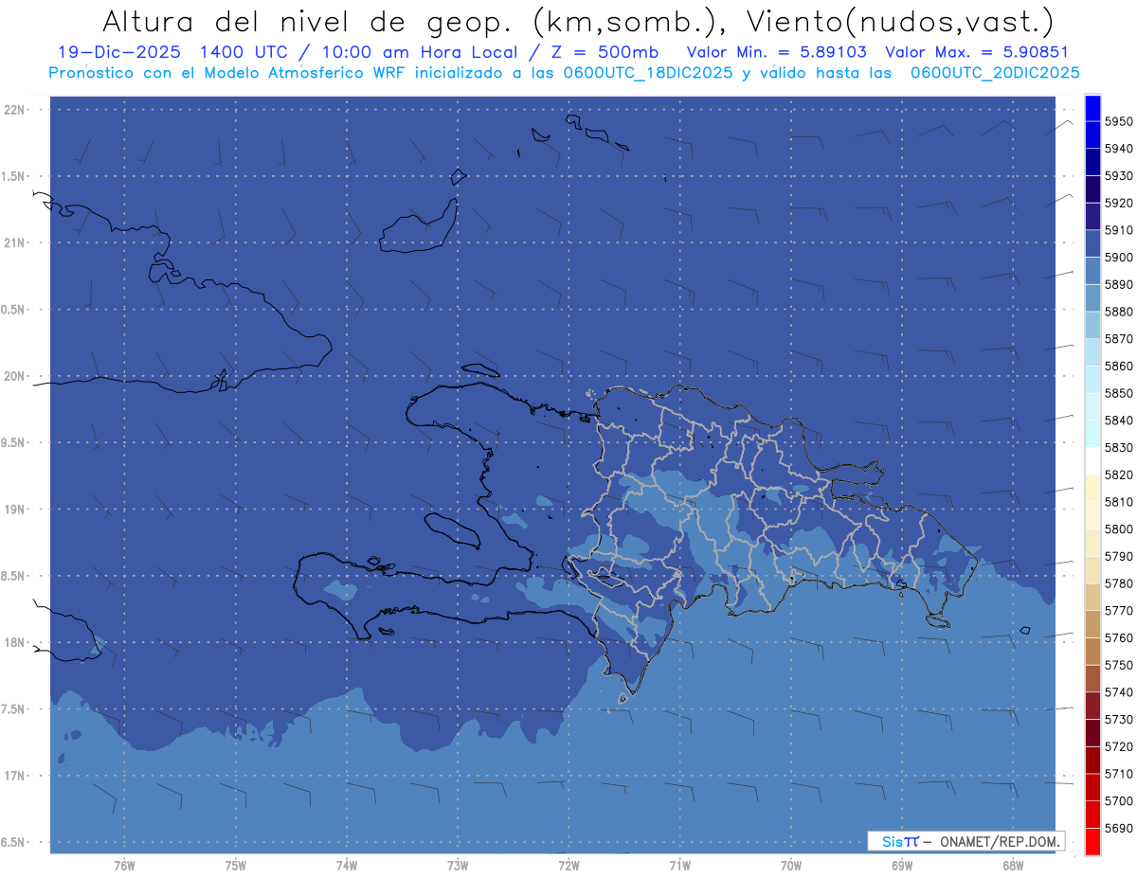The image size is (1137, 878).
Task: Click the "6.5N" latitude label
Action: [14, 842]
